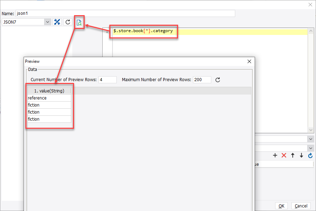316x211 pixels.
Task: Refresh preview data inside the Preview dialog
Action: point(217,80)
